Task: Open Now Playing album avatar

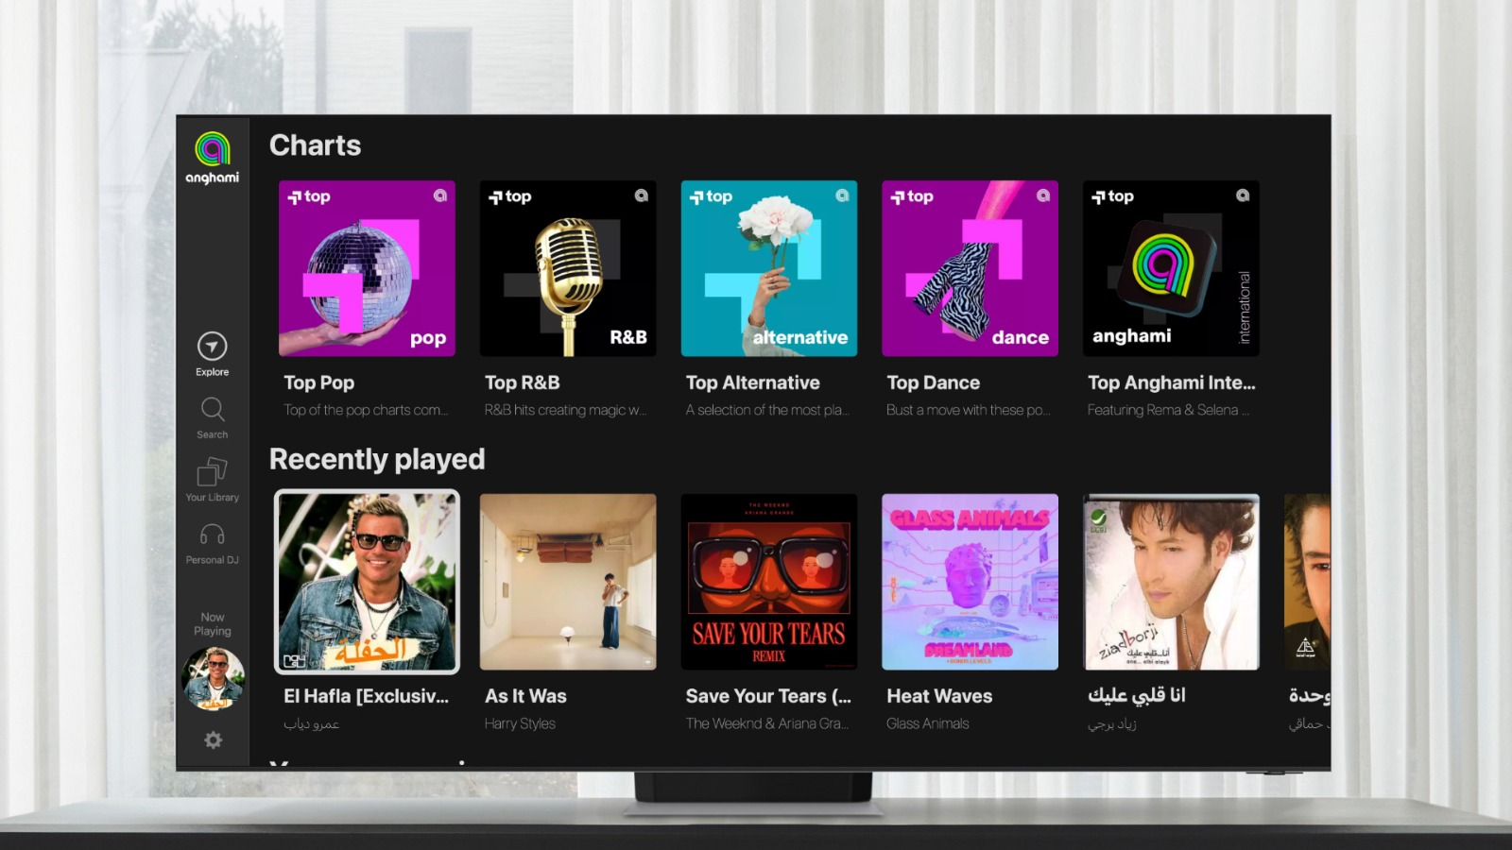Action: (x=213, y=679)
